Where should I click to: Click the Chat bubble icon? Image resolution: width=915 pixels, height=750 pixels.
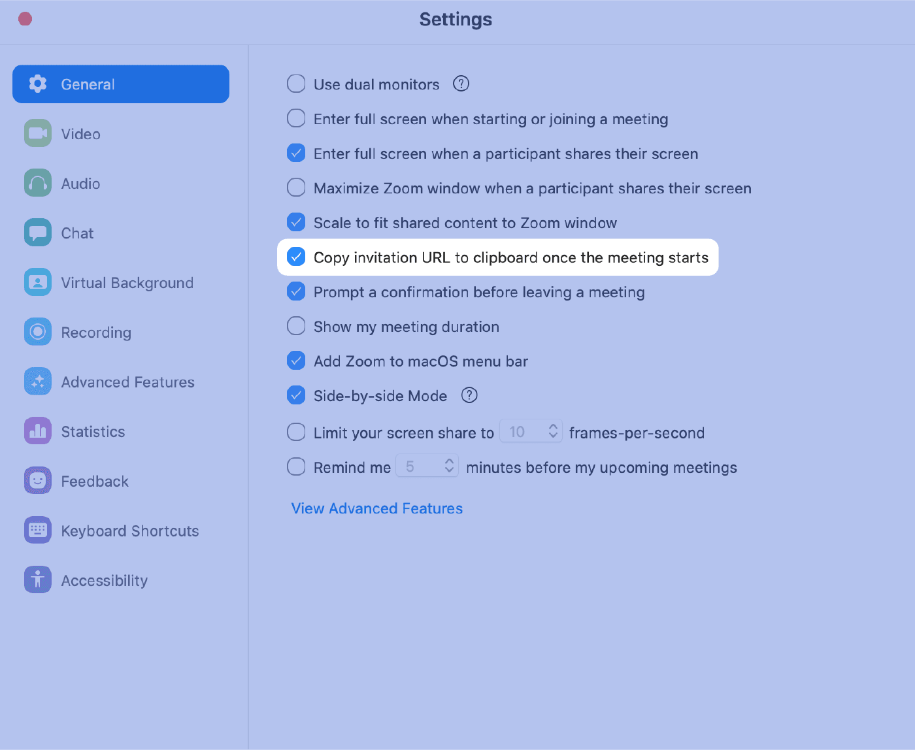[x=37, y=233]
